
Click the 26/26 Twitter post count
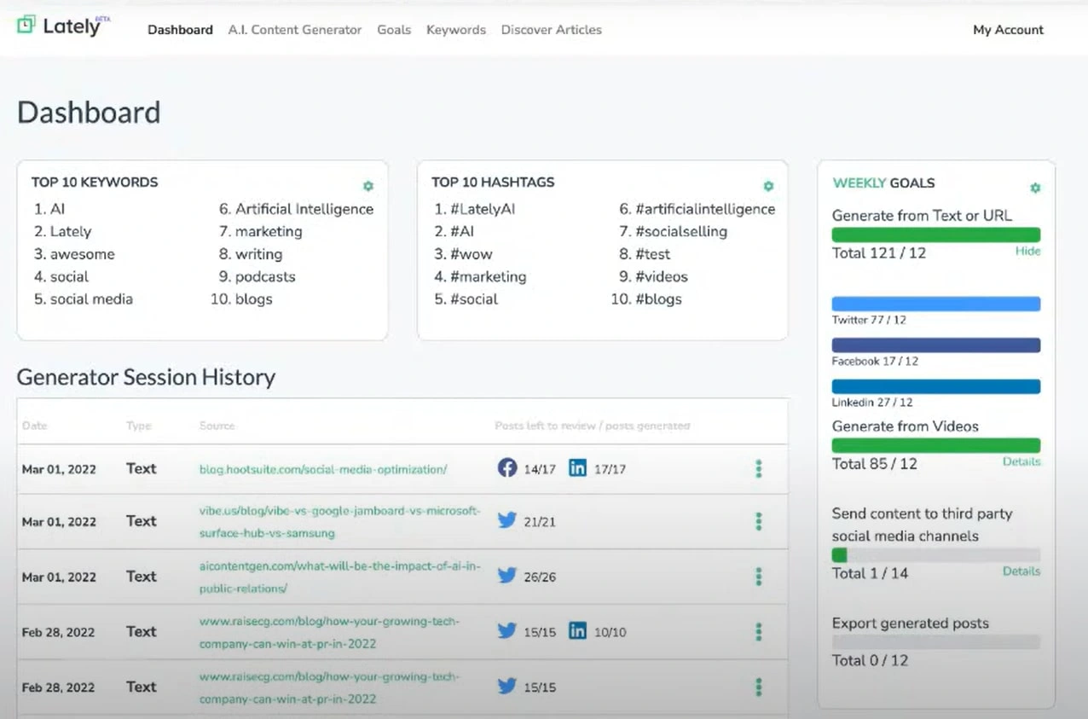[x=540, y=577]
